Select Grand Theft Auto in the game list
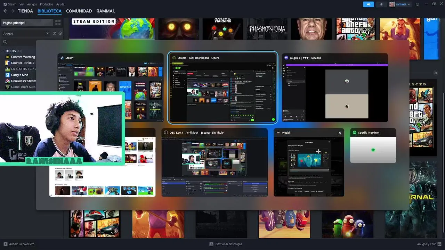 23,87
